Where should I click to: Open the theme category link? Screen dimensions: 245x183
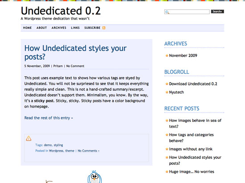69,151
